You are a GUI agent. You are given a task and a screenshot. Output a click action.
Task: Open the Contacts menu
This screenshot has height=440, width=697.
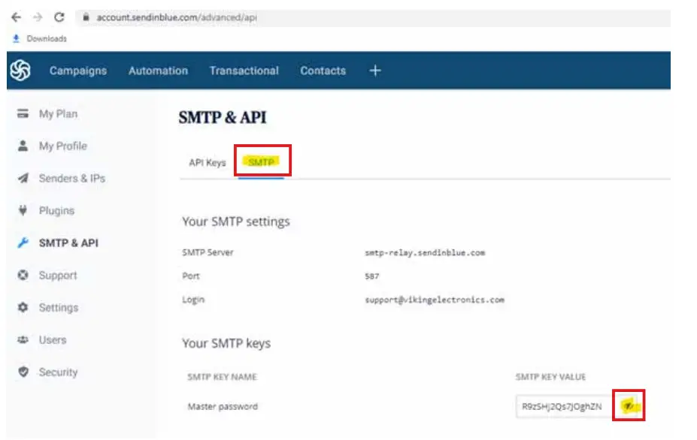pos(323,71)
